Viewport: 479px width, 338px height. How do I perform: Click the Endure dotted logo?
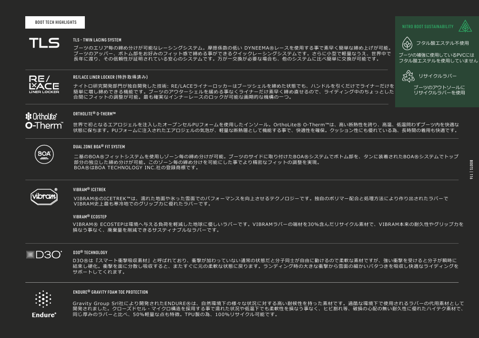(44, 304)
